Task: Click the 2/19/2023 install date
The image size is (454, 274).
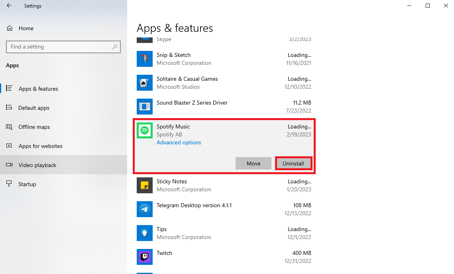Action: pos(299,134)
